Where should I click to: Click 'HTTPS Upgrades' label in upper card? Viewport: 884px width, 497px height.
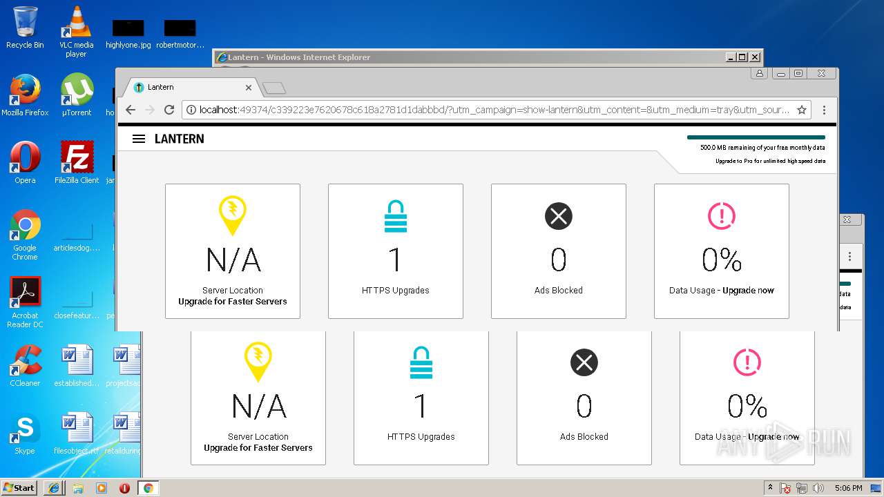396,291
